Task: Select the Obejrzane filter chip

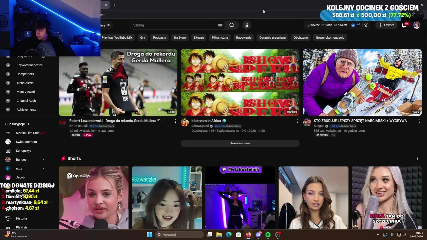Action: 301,38
